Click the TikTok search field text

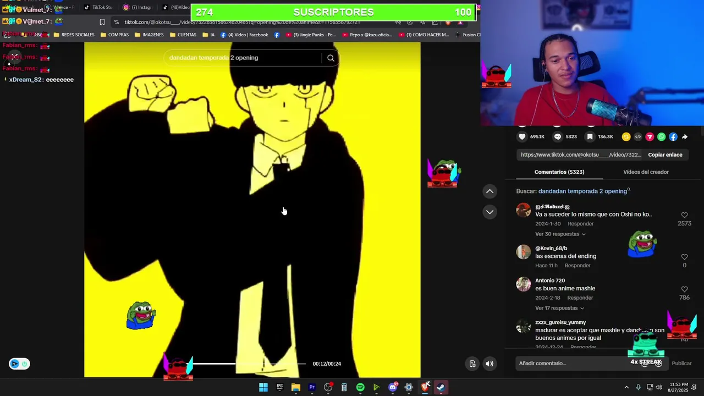(x=213, y=58)
